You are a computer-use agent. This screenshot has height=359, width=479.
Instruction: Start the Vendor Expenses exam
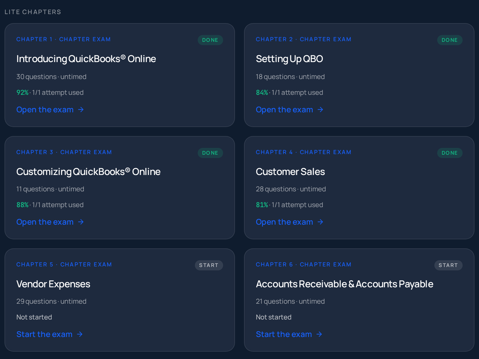pos(50,334)
